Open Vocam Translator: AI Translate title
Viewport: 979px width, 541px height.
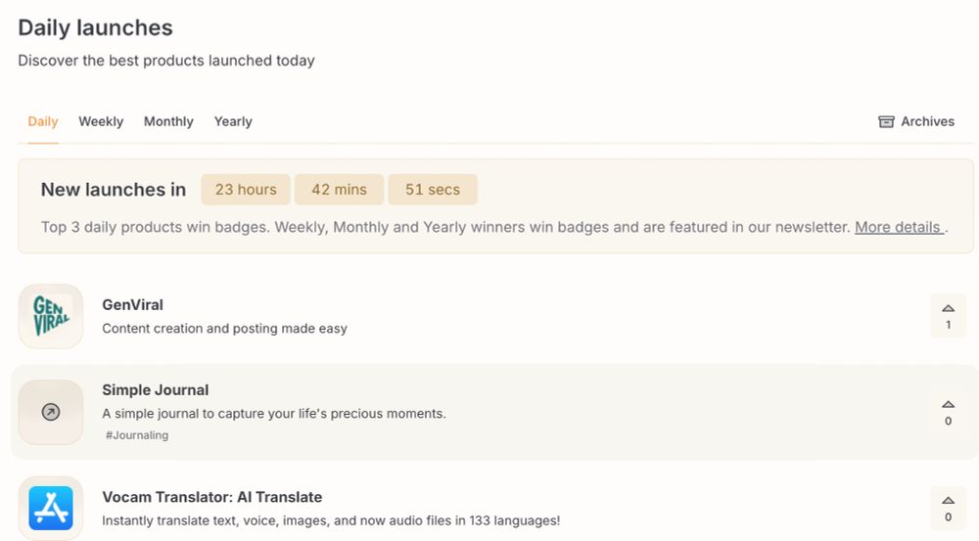pyautogui.click(x=212, y=497)
